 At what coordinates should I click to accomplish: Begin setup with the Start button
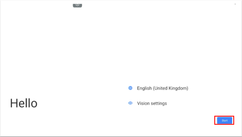(x=224, y=121)
